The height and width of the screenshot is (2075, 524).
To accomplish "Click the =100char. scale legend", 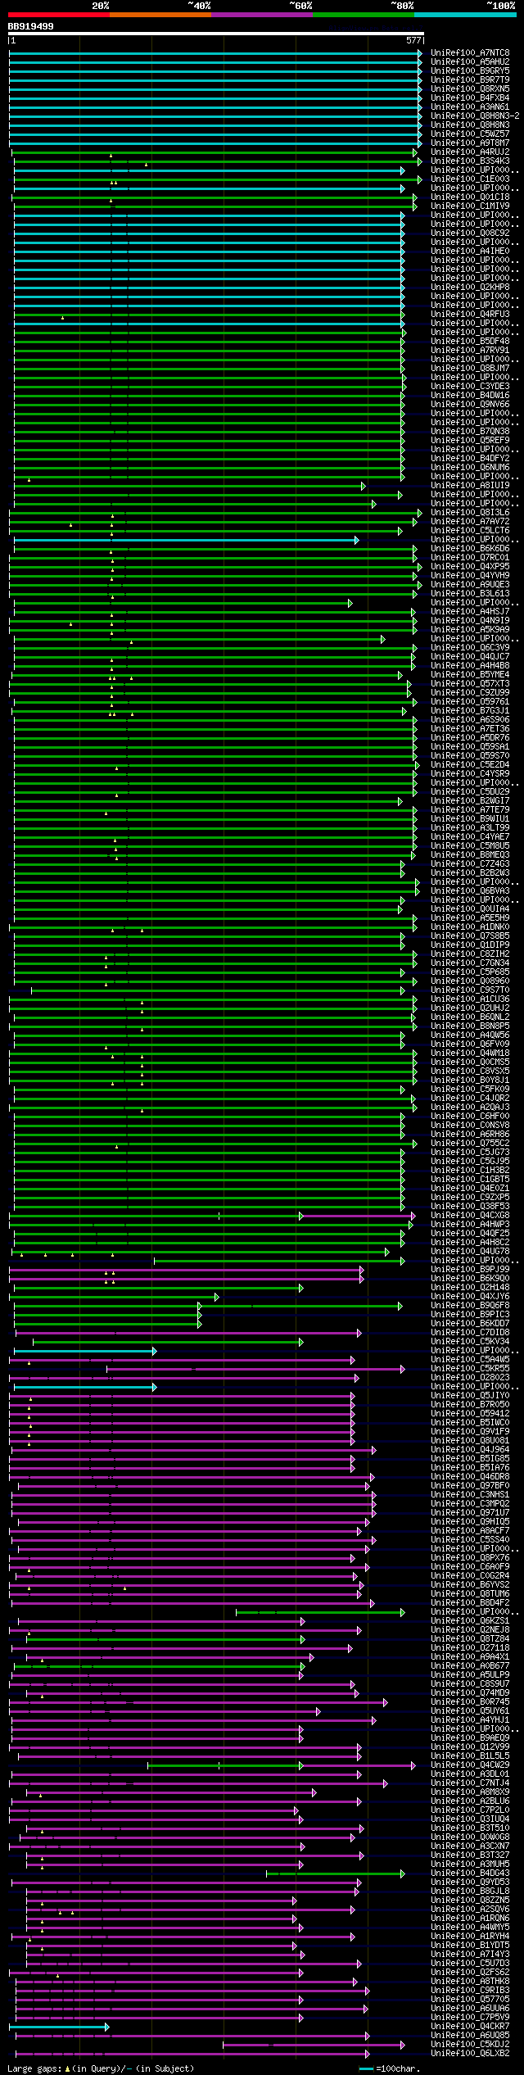I will click(x=390, y=2068).
